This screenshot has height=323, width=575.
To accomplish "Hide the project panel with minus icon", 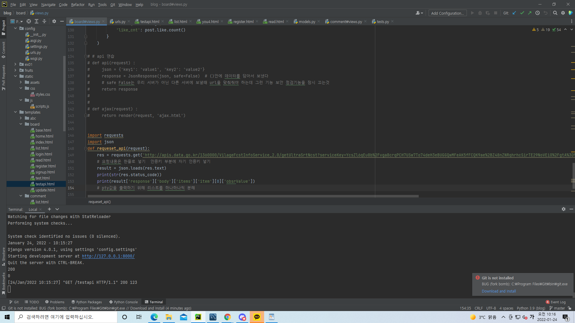I will 62,21.
